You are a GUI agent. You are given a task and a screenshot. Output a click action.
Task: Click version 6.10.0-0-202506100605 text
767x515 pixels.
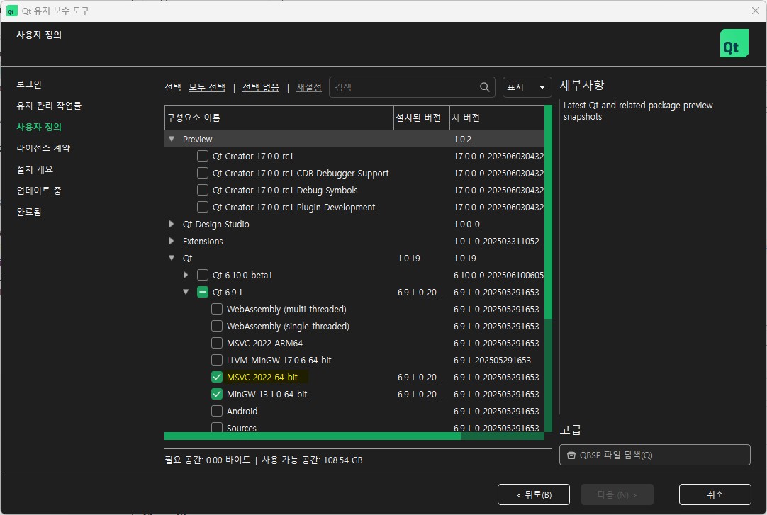tap(498, 275)
